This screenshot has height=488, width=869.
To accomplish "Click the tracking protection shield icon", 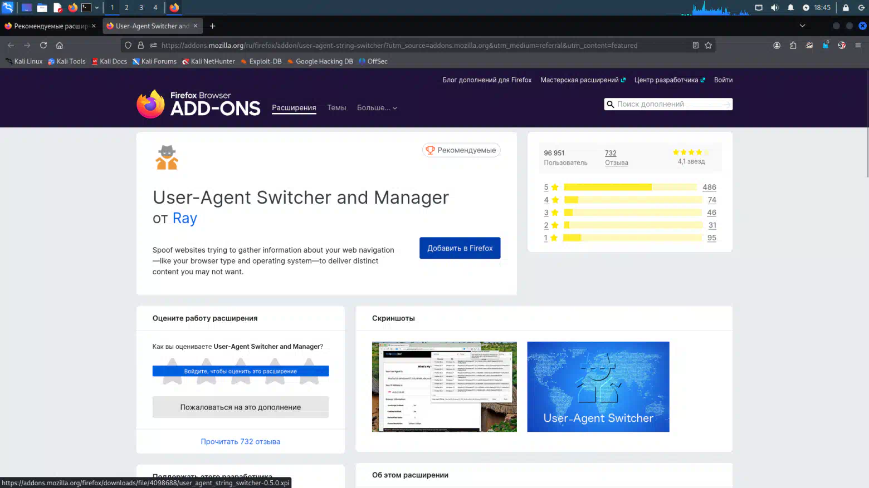I will click(128, 46).
